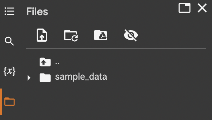The height and width of the screenshot is (120, 212).
Task: Click the sample_data folder icon
Action: coord(45,78)
